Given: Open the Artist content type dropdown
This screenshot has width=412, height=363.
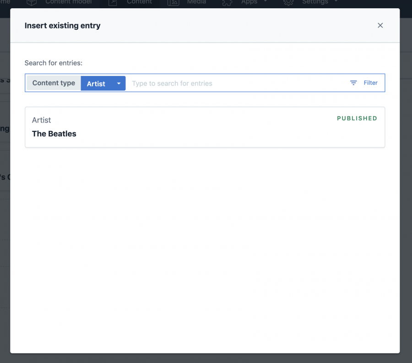Looking at the screenshot, I should [103, 83].
